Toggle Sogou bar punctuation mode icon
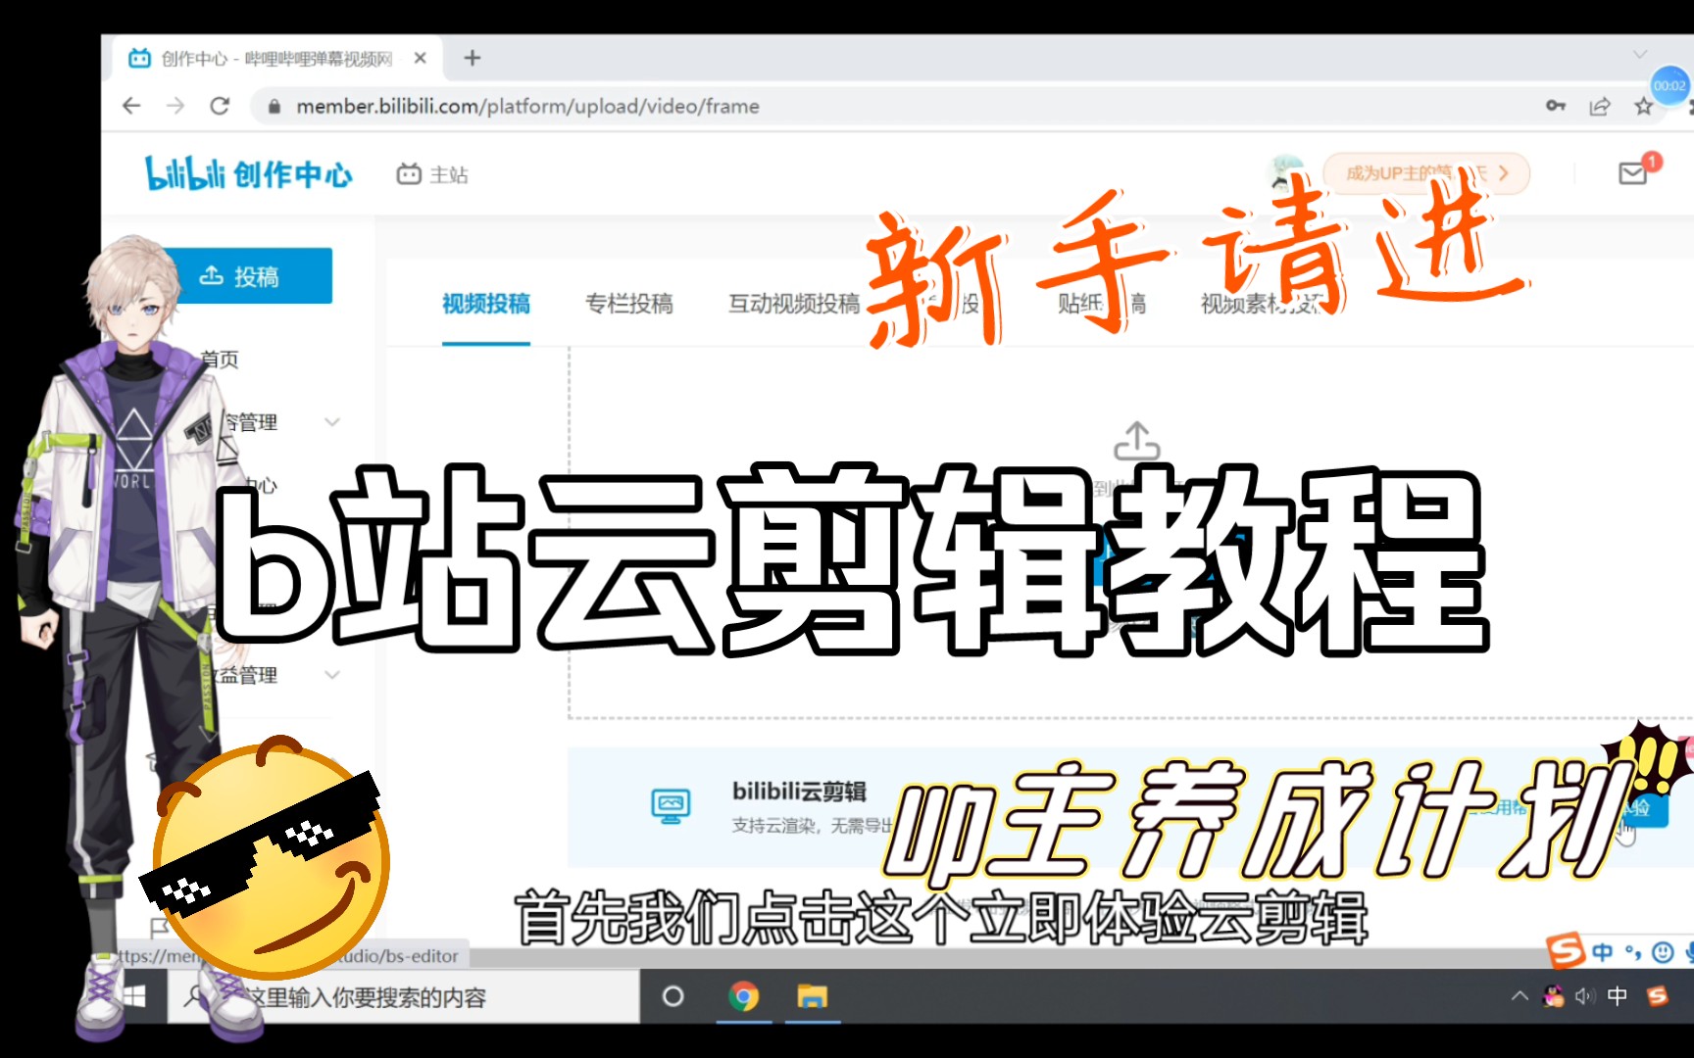The height and width of the screenshot is (1058, 1694). pos(1633,951)
